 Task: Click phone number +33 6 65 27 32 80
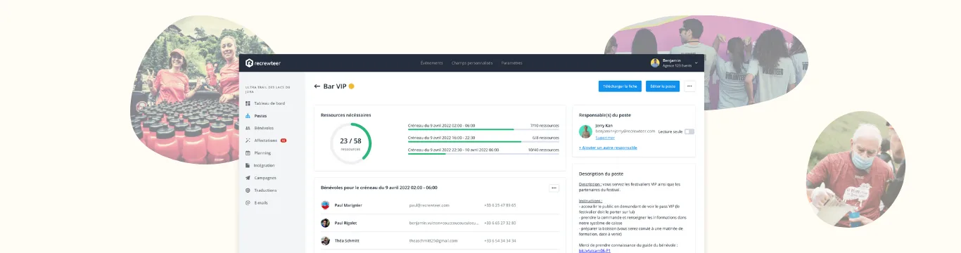(500, 223)
